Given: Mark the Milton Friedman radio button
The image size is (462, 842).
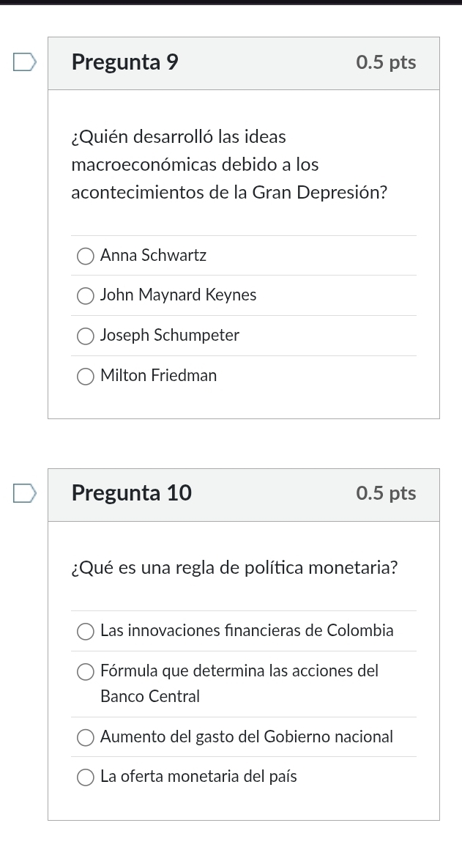Looking at the screenshot, I should point(86,376).
